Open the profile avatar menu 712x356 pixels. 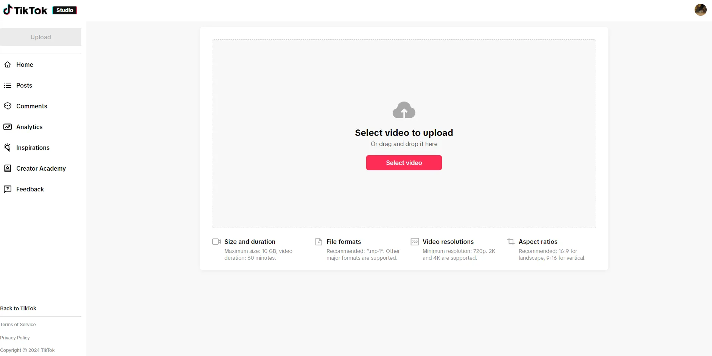[701, 9]
